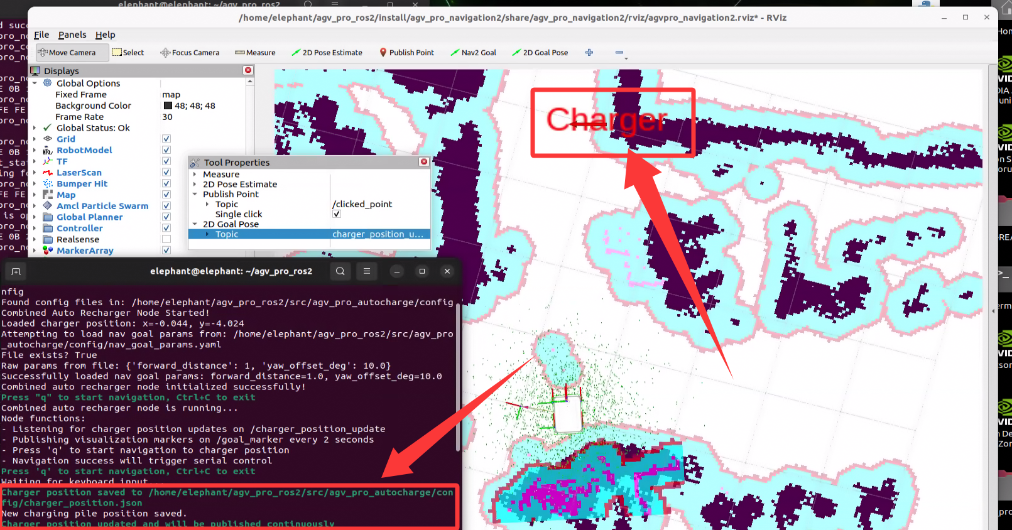Click the Grid display icon
The image size is (1012, 530).
coord(48,139)
